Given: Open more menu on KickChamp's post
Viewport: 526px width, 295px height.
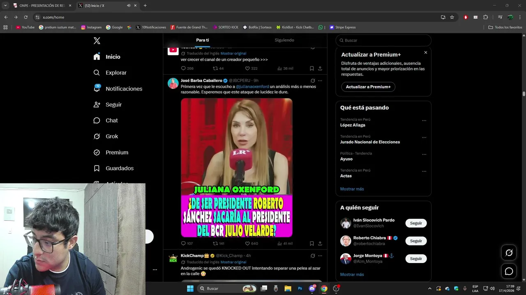Looking at the screenshot, I should pos(320,256).
